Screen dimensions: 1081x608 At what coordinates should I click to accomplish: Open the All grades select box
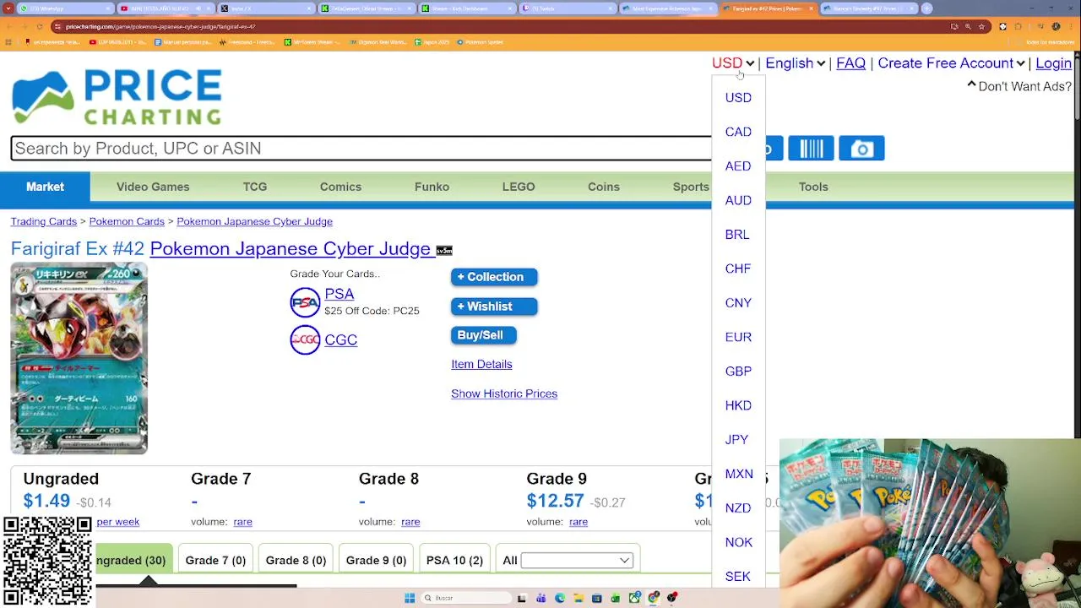(x=577, y=561)
